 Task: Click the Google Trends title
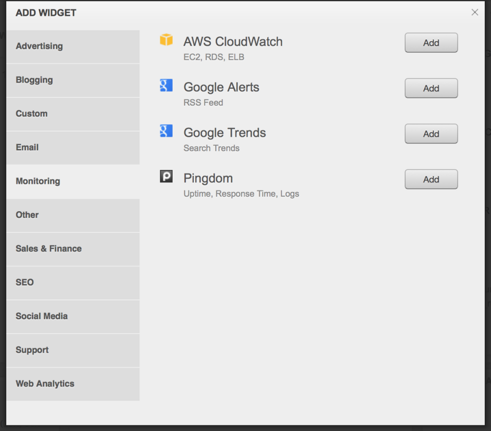(225, 133)
